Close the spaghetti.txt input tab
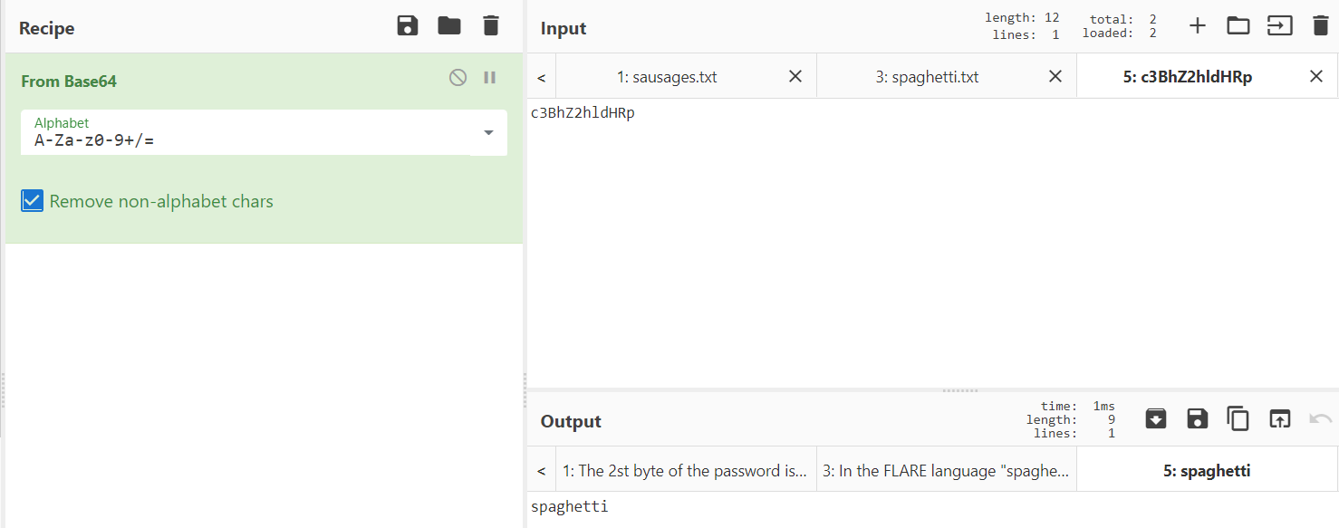The image size is (1339, 528). point(1055,77)
